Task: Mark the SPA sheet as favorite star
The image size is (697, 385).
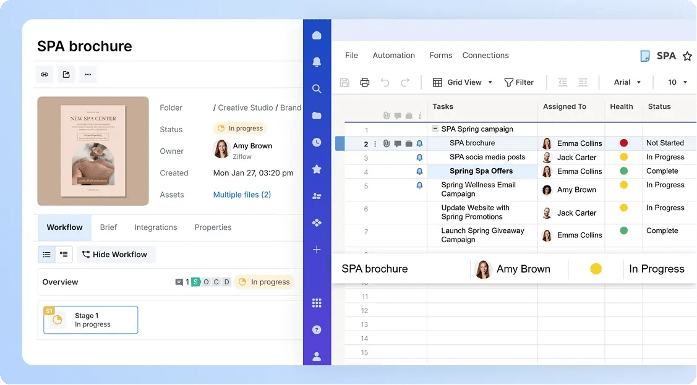Action: click(687, 56)
